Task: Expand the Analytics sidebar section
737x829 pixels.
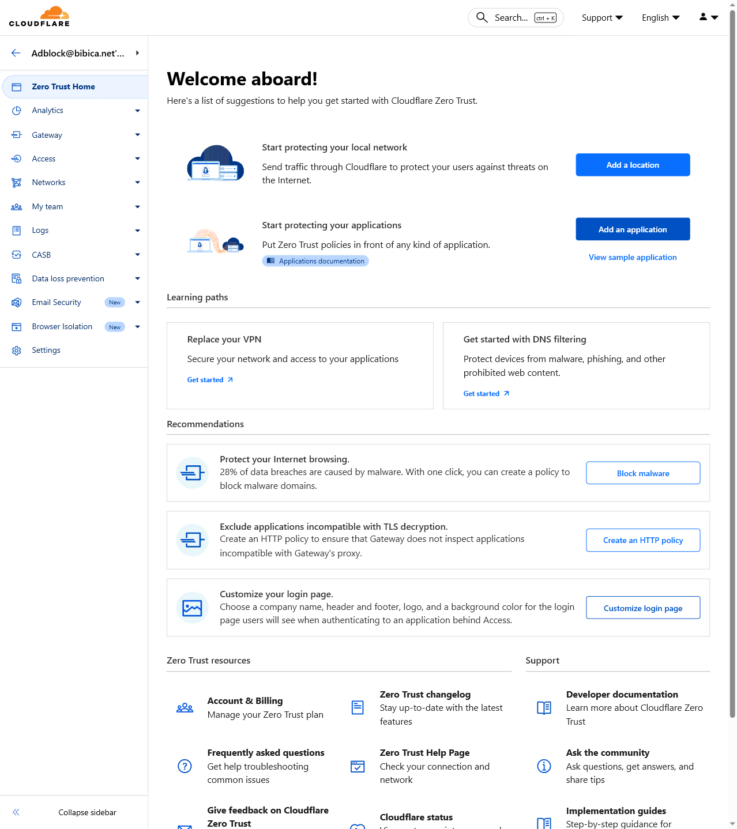Action: point(137,111)
